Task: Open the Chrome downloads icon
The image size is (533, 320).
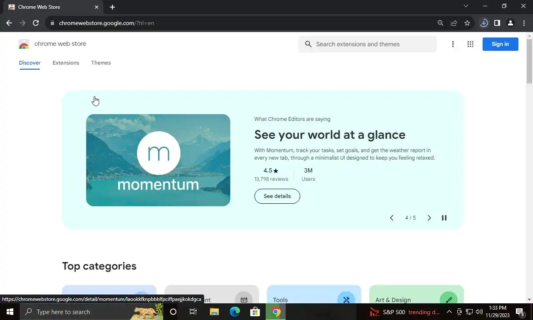Action: (x=484, y=23)
